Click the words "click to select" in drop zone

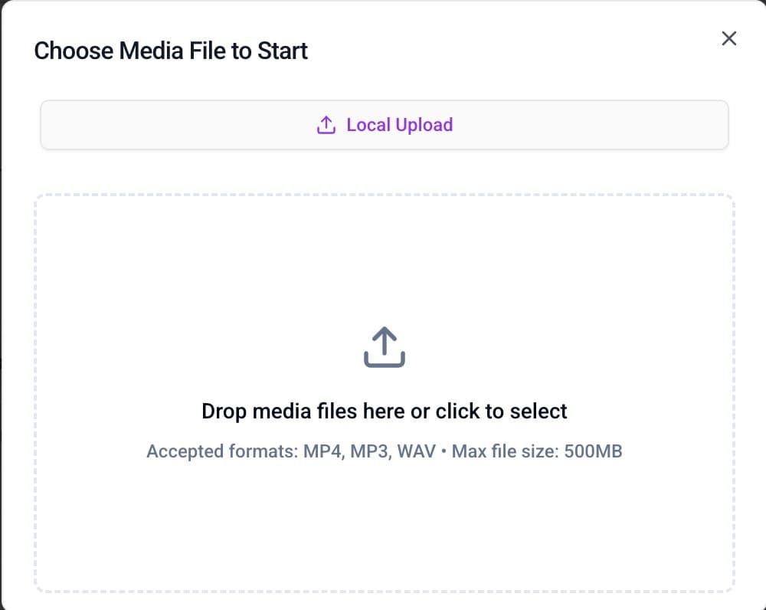pos(501,412)
